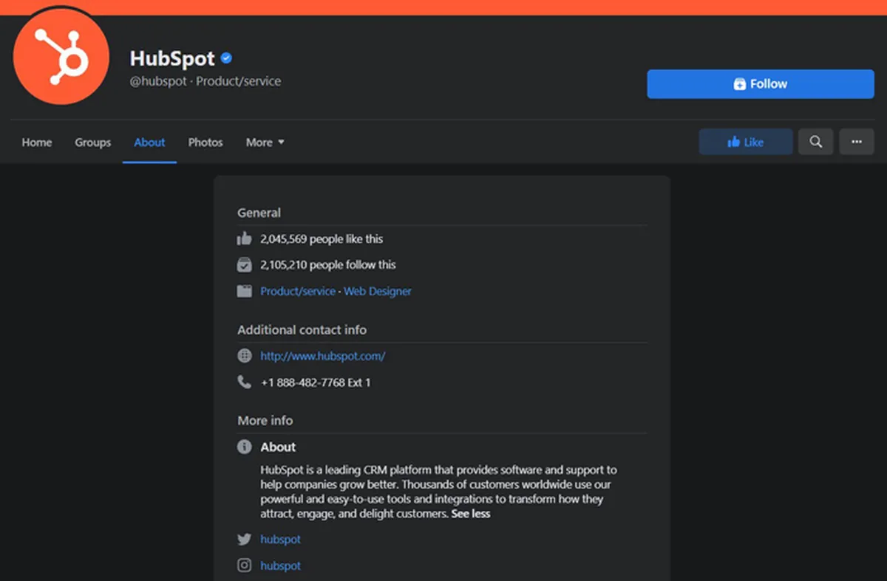The image size is (887, 581).
Task: Click the About info circle icon
Action: [245, 447]
